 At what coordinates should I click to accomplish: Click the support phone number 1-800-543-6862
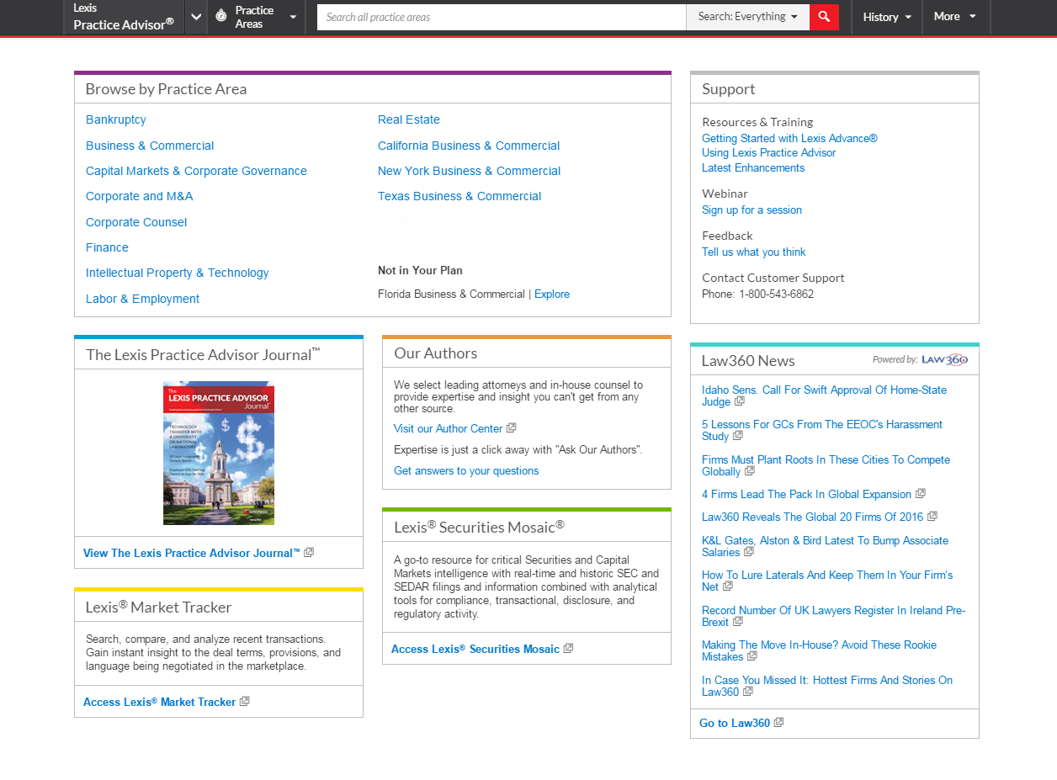(x=777, y=294)
